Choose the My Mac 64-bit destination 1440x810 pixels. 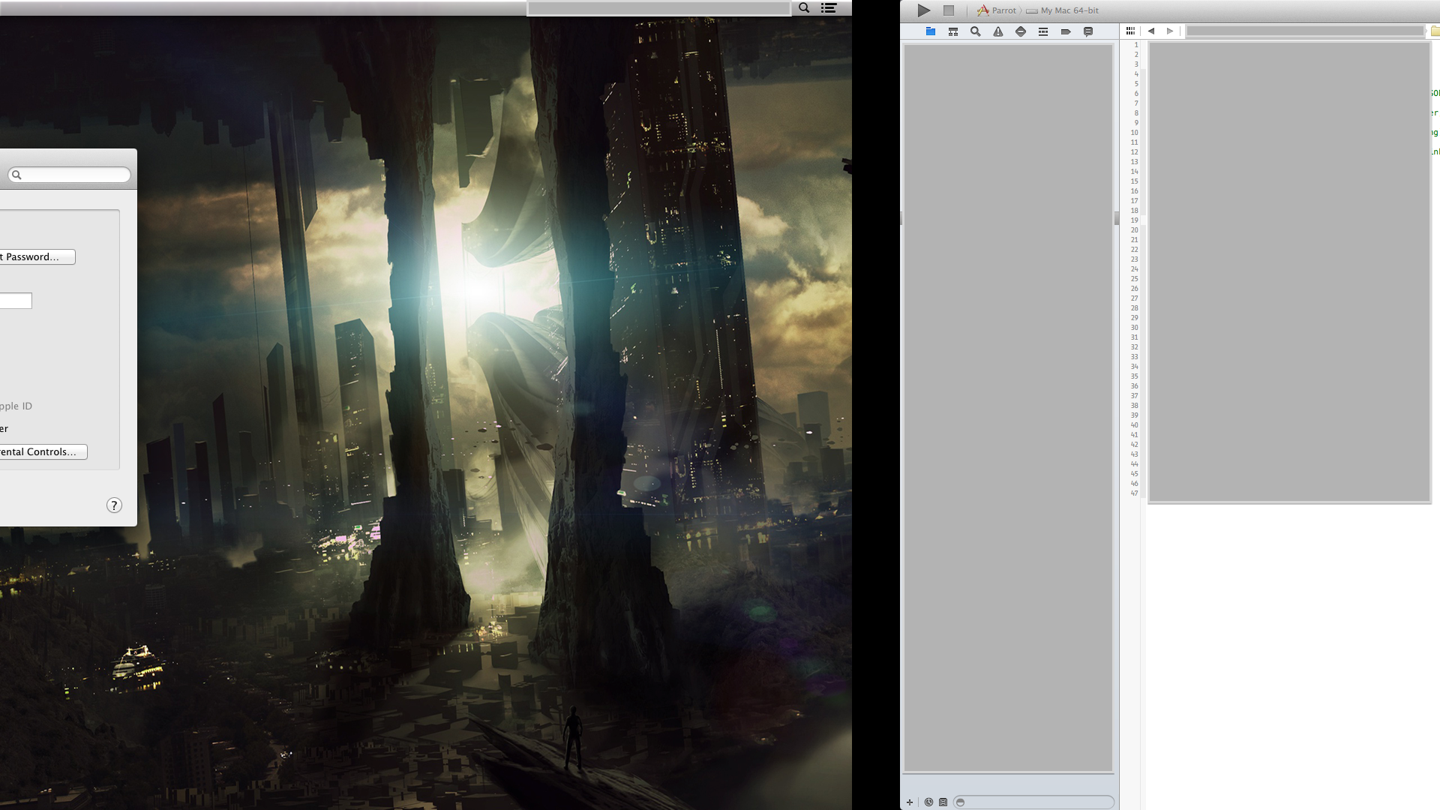[1063, 10]
